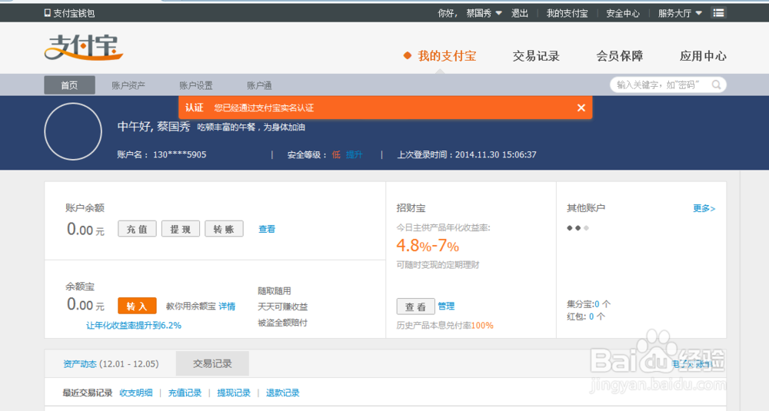Expand the 服务大厅 dropdown
This screenshot has height=411, width=769.
[x=680, y=13]
